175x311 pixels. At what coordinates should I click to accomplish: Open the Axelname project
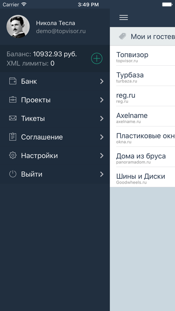coord(142,117)
